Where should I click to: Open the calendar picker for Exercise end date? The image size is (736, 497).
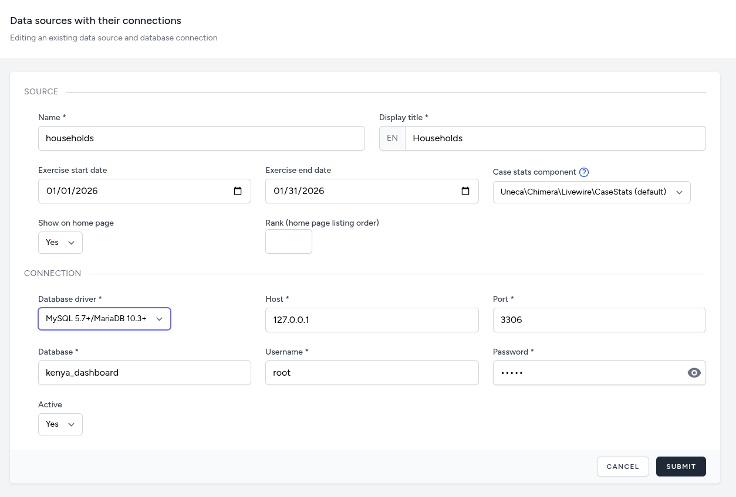pos(465,191)
